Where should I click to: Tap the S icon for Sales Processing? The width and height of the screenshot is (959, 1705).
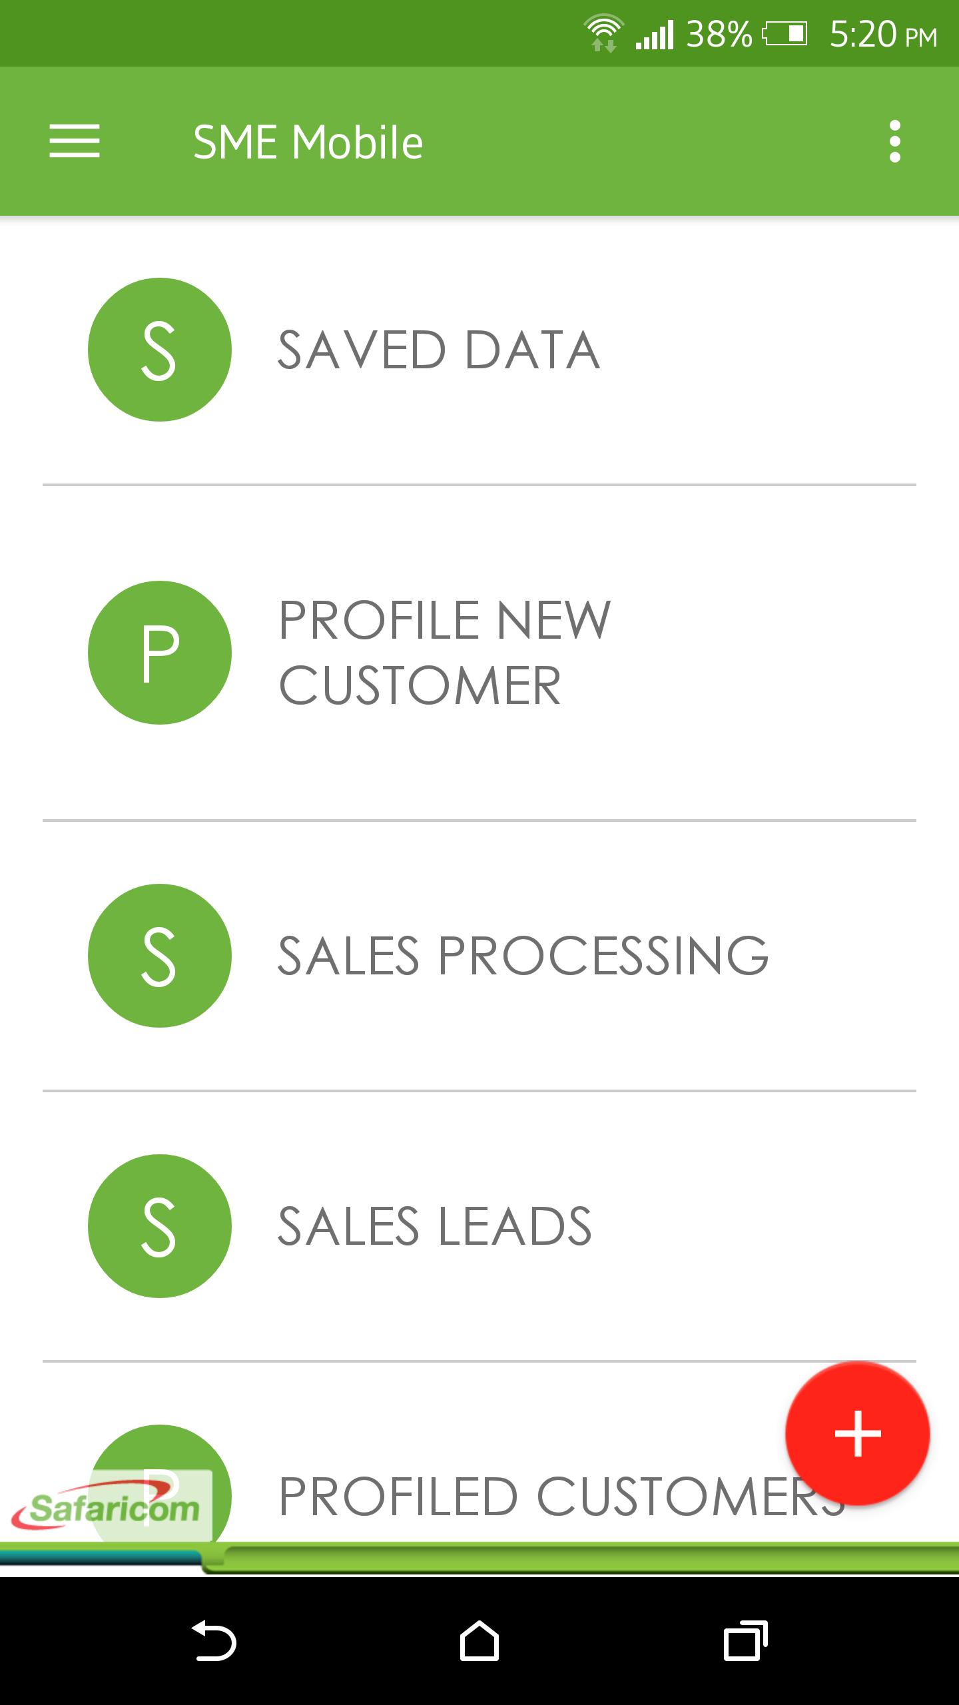point(160,956)
